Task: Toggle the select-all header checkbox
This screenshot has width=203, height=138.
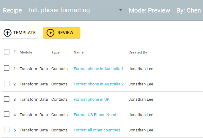Action: tap(7, 52)
